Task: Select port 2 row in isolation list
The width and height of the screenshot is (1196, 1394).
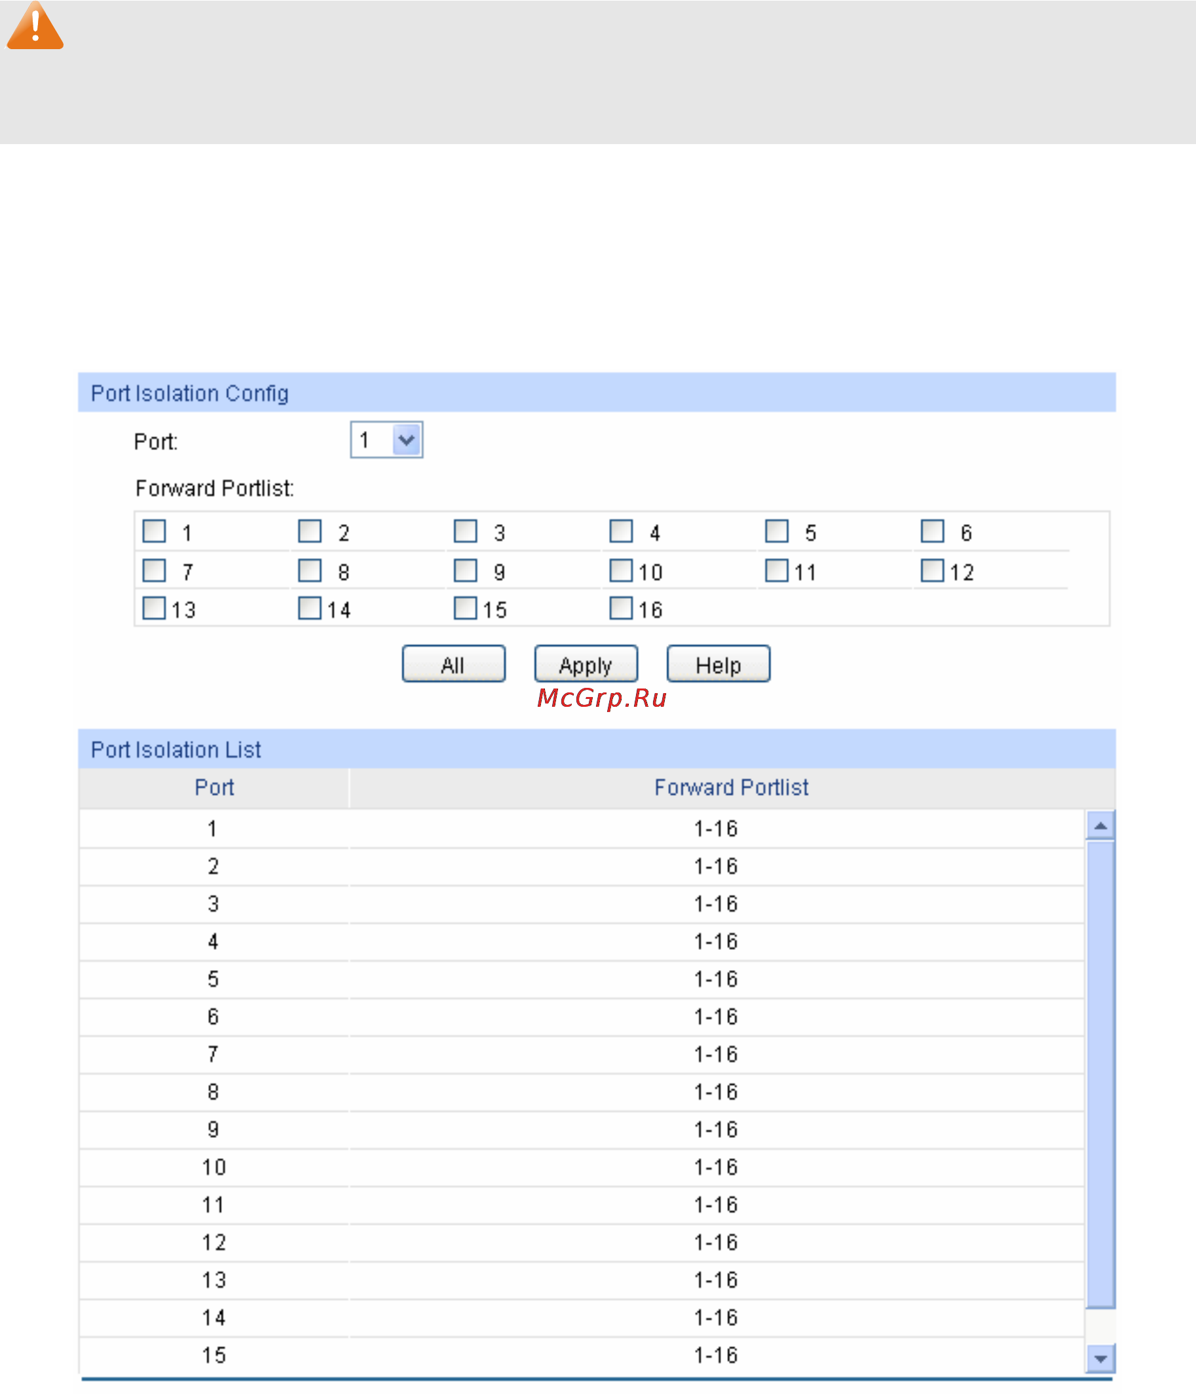Action: [x=582, y=867]
